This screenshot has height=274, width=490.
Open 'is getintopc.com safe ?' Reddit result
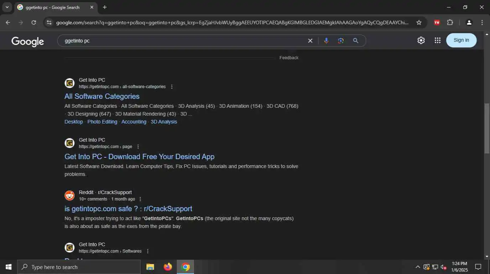[128, 209]
